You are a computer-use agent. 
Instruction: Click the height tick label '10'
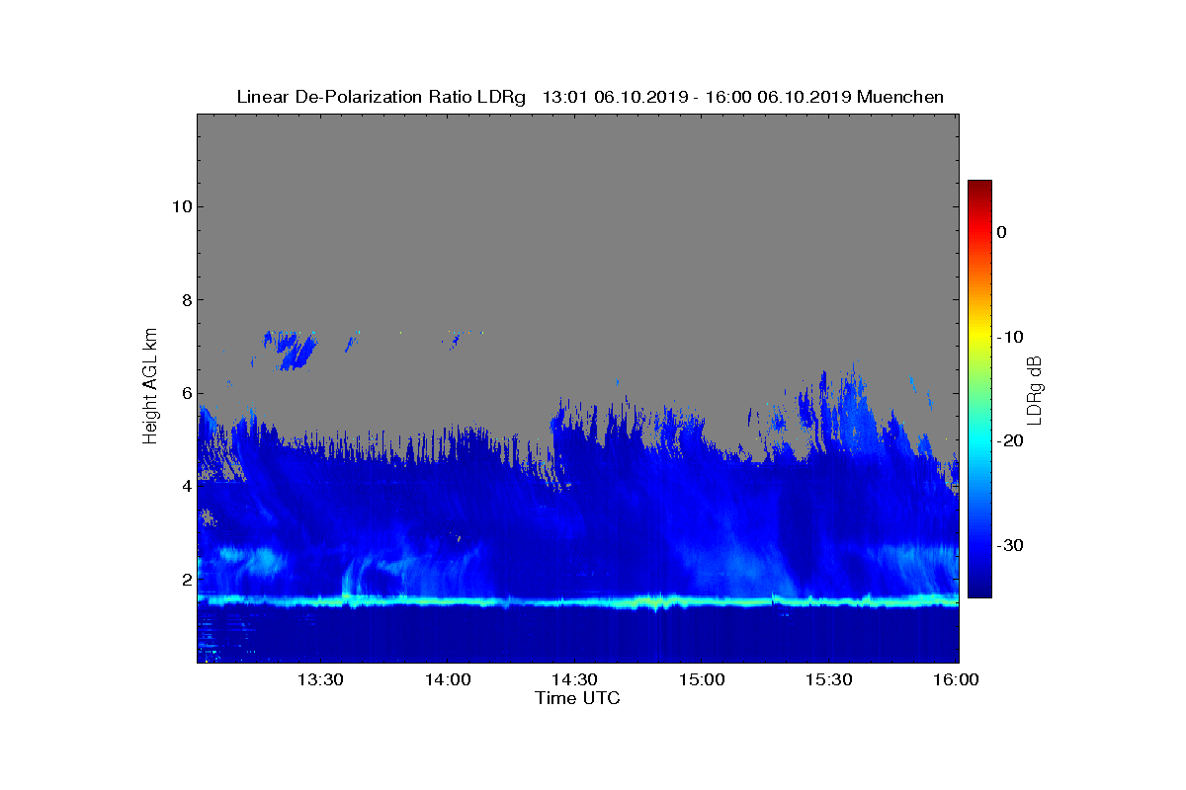pos(180,206)
